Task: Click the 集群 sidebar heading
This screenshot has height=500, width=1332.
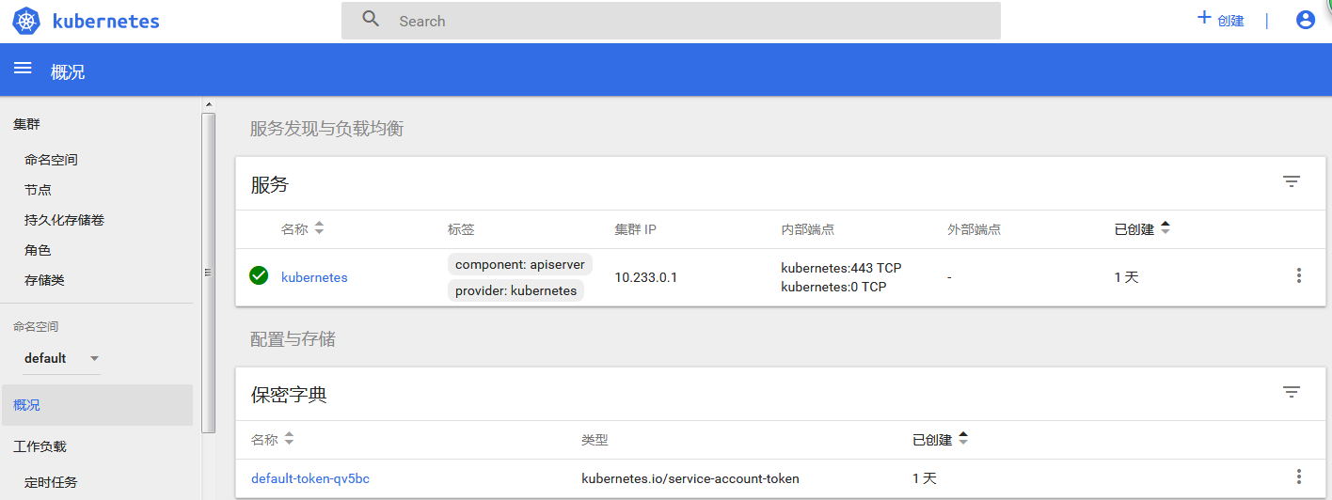Action: coord(26,124)
